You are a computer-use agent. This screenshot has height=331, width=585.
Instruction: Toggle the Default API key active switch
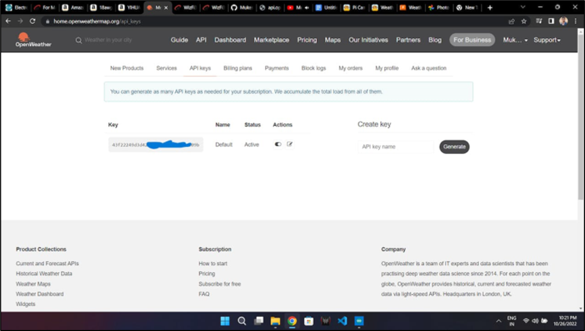[278, 144]
